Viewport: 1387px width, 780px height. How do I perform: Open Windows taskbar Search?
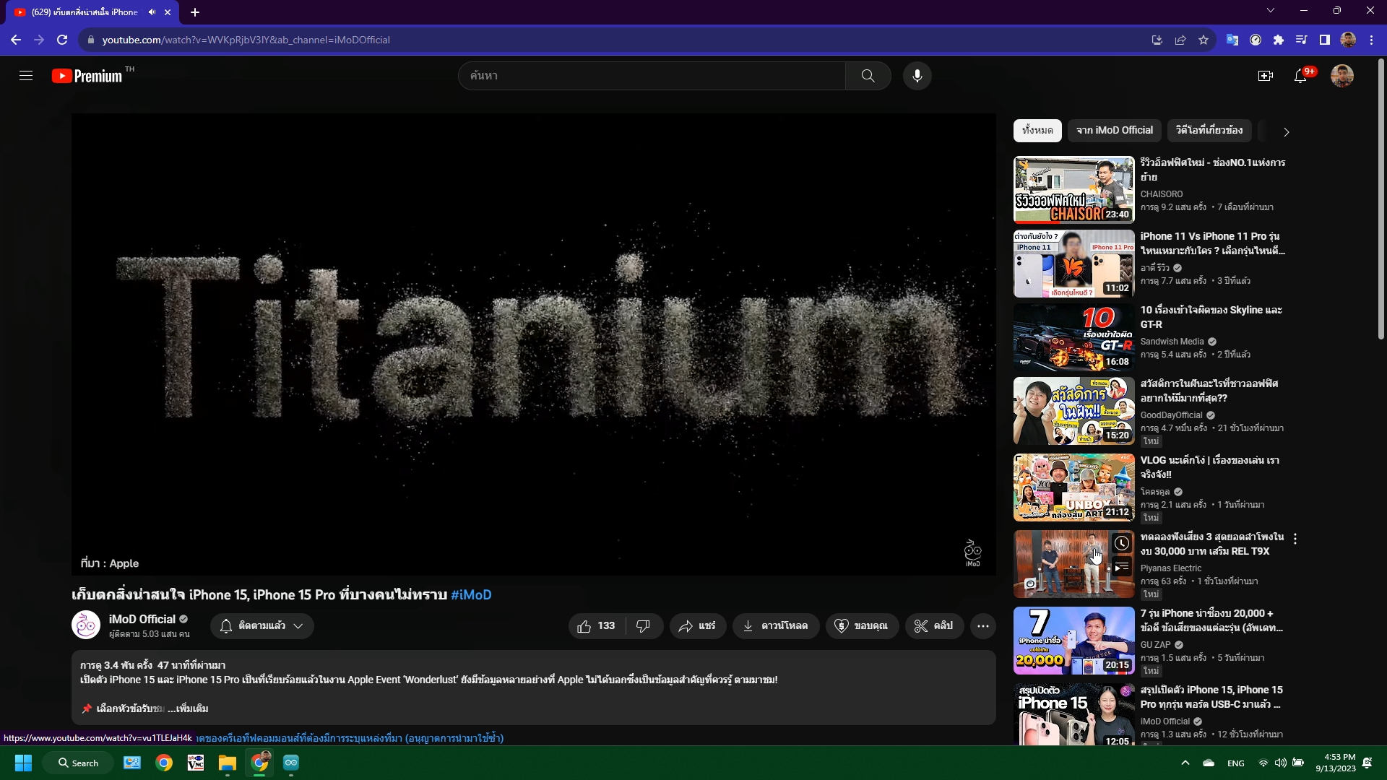[78, 763]
